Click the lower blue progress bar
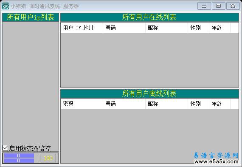This screenshot has height=167, width=242. [19, 161]
